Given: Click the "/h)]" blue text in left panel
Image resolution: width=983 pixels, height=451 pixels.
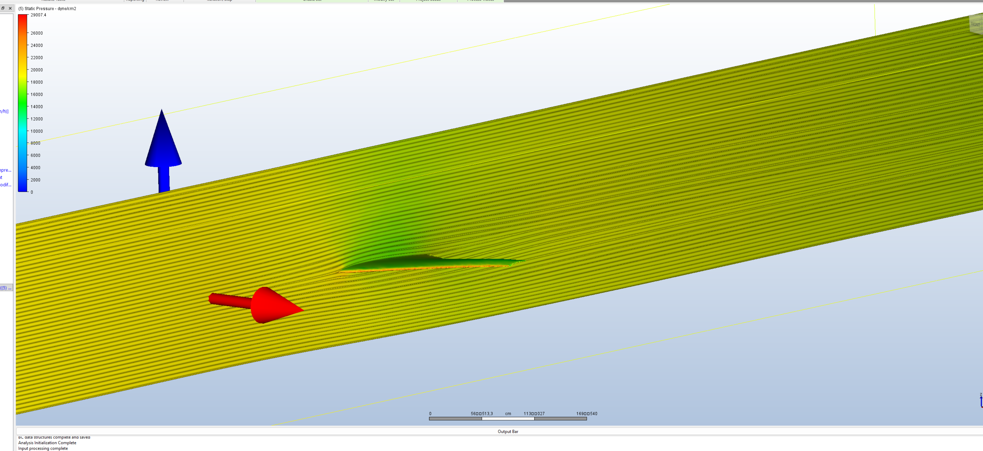Looking at the screenshot, I should click(x=4, y=111).
